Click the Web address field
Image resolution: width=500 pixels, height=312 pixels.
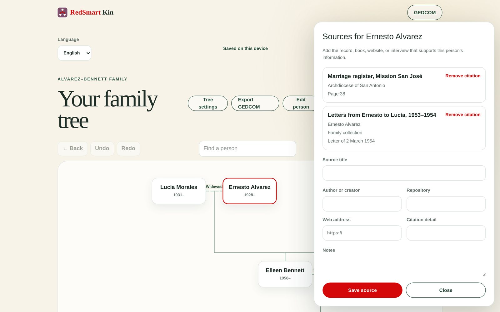362,233
